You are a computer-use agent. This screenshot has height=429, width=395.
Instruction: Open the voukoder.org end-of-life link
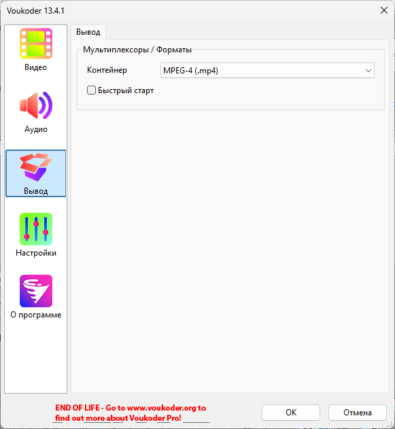(x=131, y=413)
